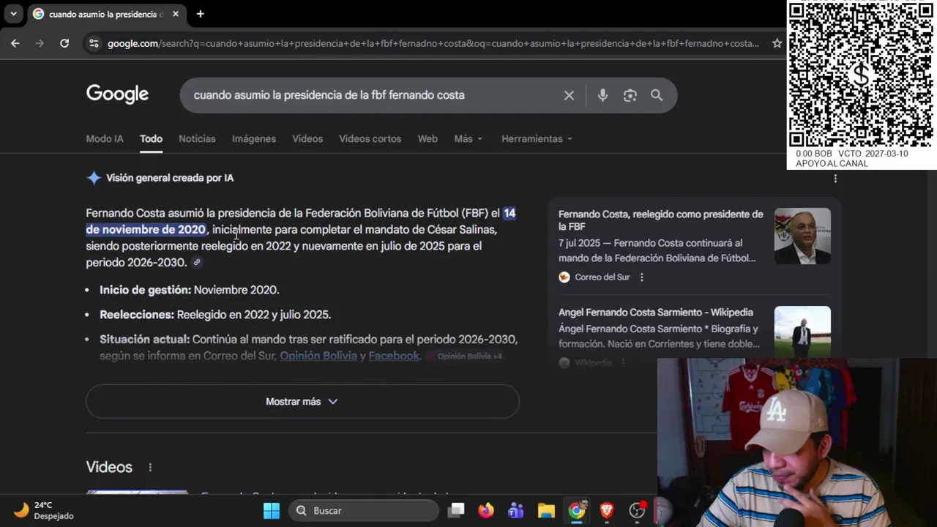
Task: Click Wikipedia result stadium thumbnail
Action: 802,332
